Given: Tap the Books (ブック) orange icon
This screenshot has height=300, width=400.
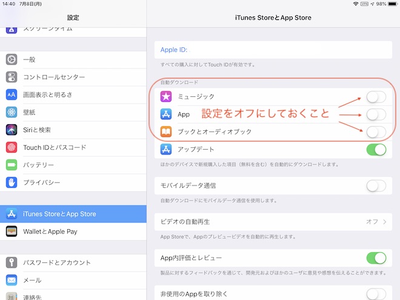Looking at the screenshot, I should click(166, 132).
